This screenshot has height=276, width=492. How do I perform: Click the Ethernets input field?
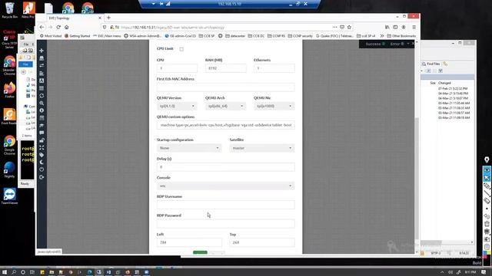coord(274,68)
